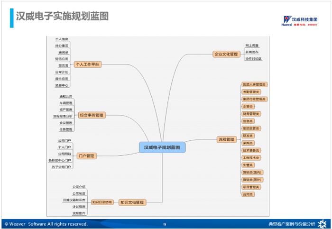Click the 通讯录 leaf item
332x229 pixels.
click(x=64, y=52)
